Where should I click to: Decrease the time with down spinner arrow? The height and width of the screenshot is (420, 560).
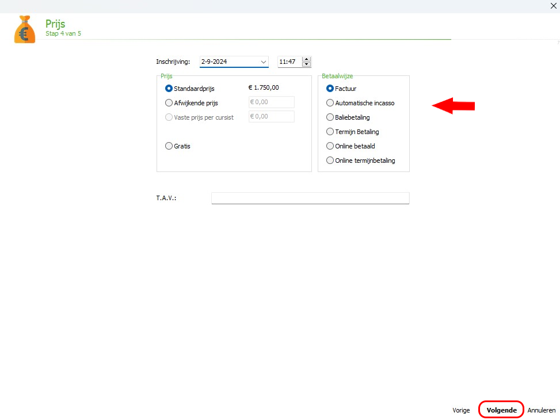click(x=306, y=64)
